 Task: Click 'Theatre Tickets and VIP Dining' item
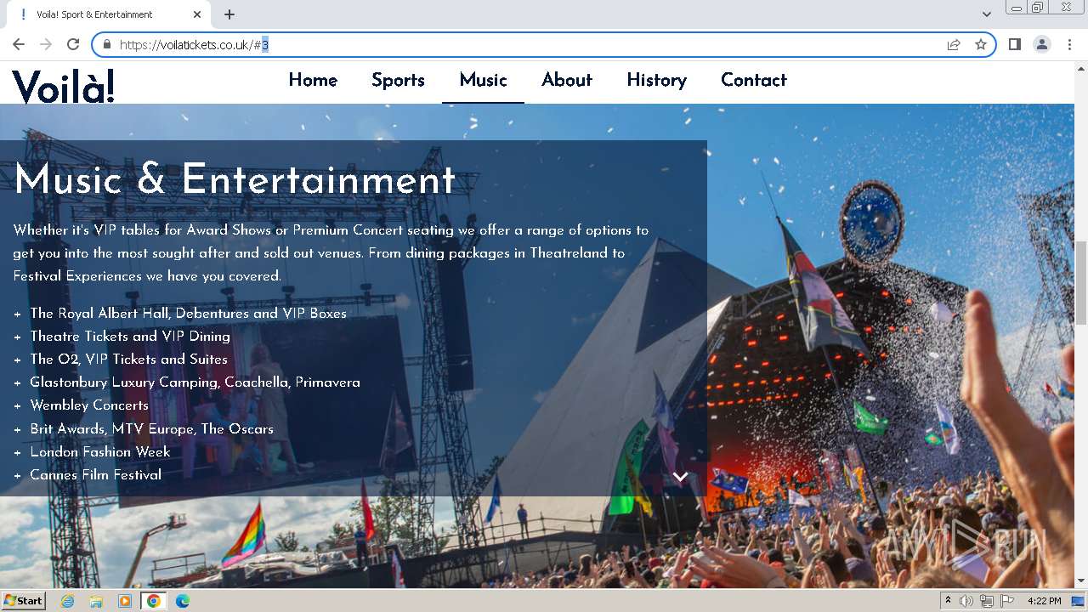[x=130, y=336]
